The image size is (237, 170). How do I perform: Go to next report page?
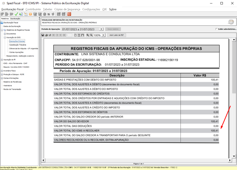(61, 35)
